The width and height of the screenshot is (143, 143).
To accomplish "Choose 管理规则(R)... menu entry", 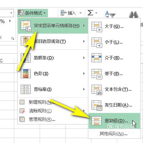I will click(x=53, y=119).
